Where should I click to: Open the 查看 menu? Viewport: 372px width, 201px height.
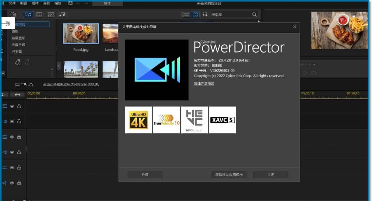tap(46, 3)
